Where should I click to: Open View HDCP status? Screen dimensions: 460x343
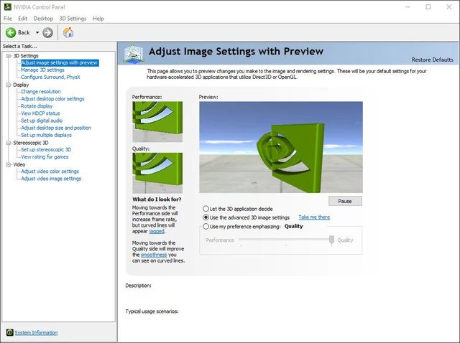point(40,113)
